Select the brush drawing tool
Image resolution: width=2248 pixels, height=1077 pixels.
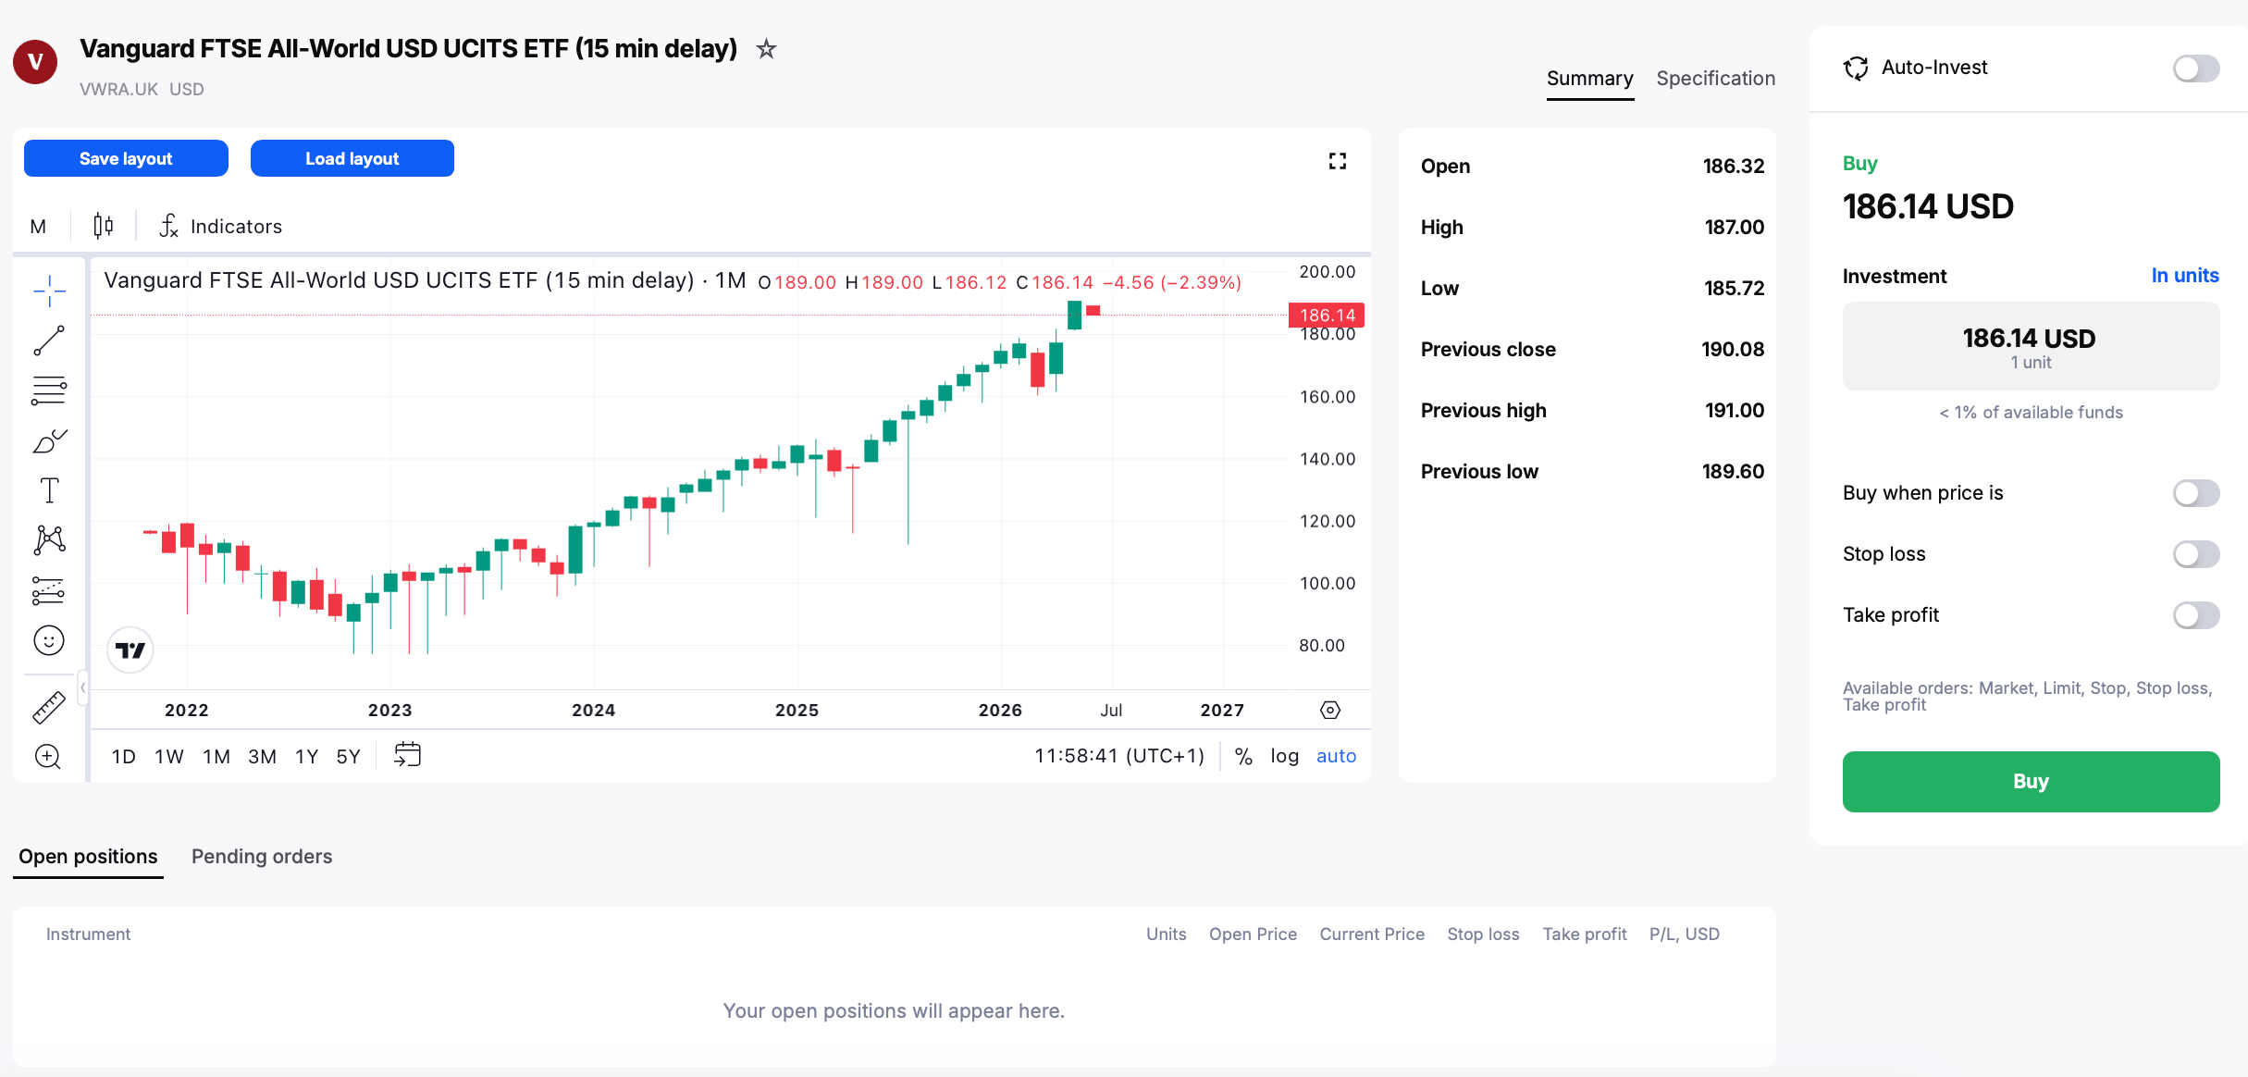49,441
